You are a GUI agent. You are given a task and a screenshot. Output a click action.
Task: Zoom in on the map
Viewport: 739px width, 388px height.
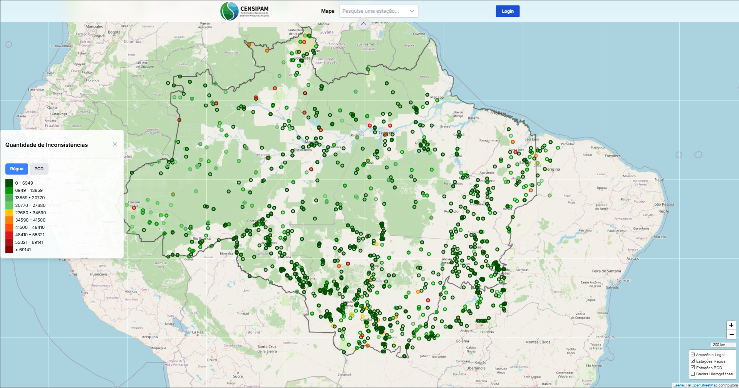point(731,325)
